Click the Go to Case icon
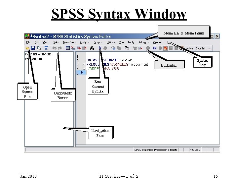The height and width of the screenshot is (179, 238). [x=73, y=48]
